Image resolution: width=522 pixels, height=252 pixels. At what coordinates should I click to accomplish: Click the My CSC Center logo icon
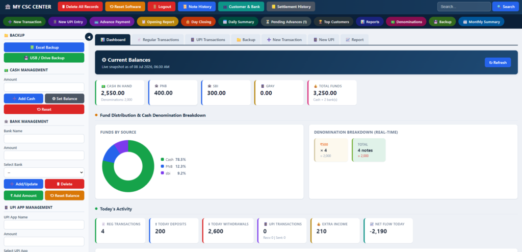click(x=8, y=7)
